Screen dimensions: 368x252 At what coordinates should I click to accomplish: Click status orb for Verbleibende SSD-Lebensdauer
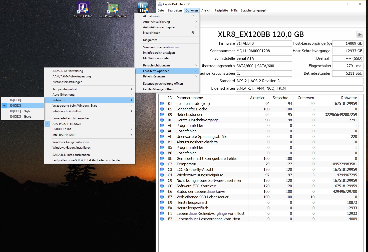click(x=162, y=197)
